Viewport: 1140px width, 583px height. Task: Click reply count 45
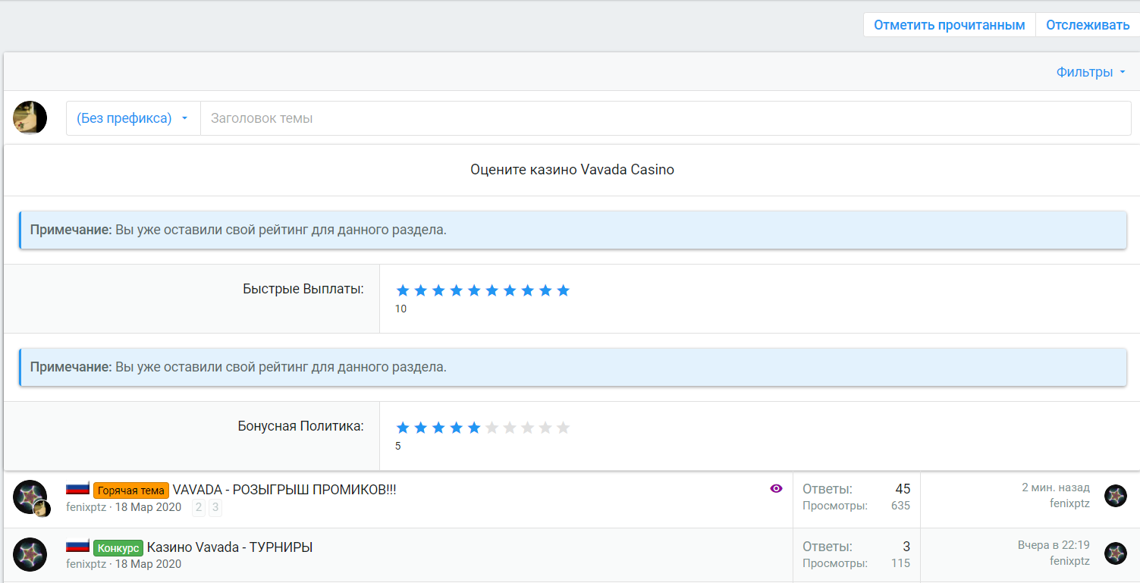pos(903,489)
